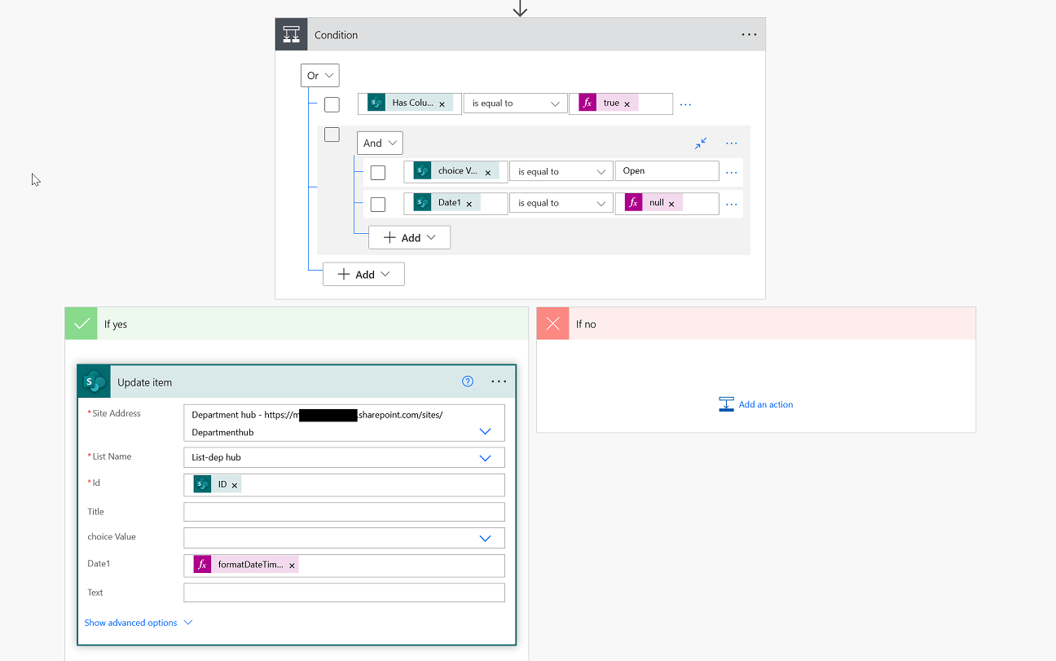Open the And logical operator dropdown
The height and width of the screenshot is (661, 1056).
[380, 143]
